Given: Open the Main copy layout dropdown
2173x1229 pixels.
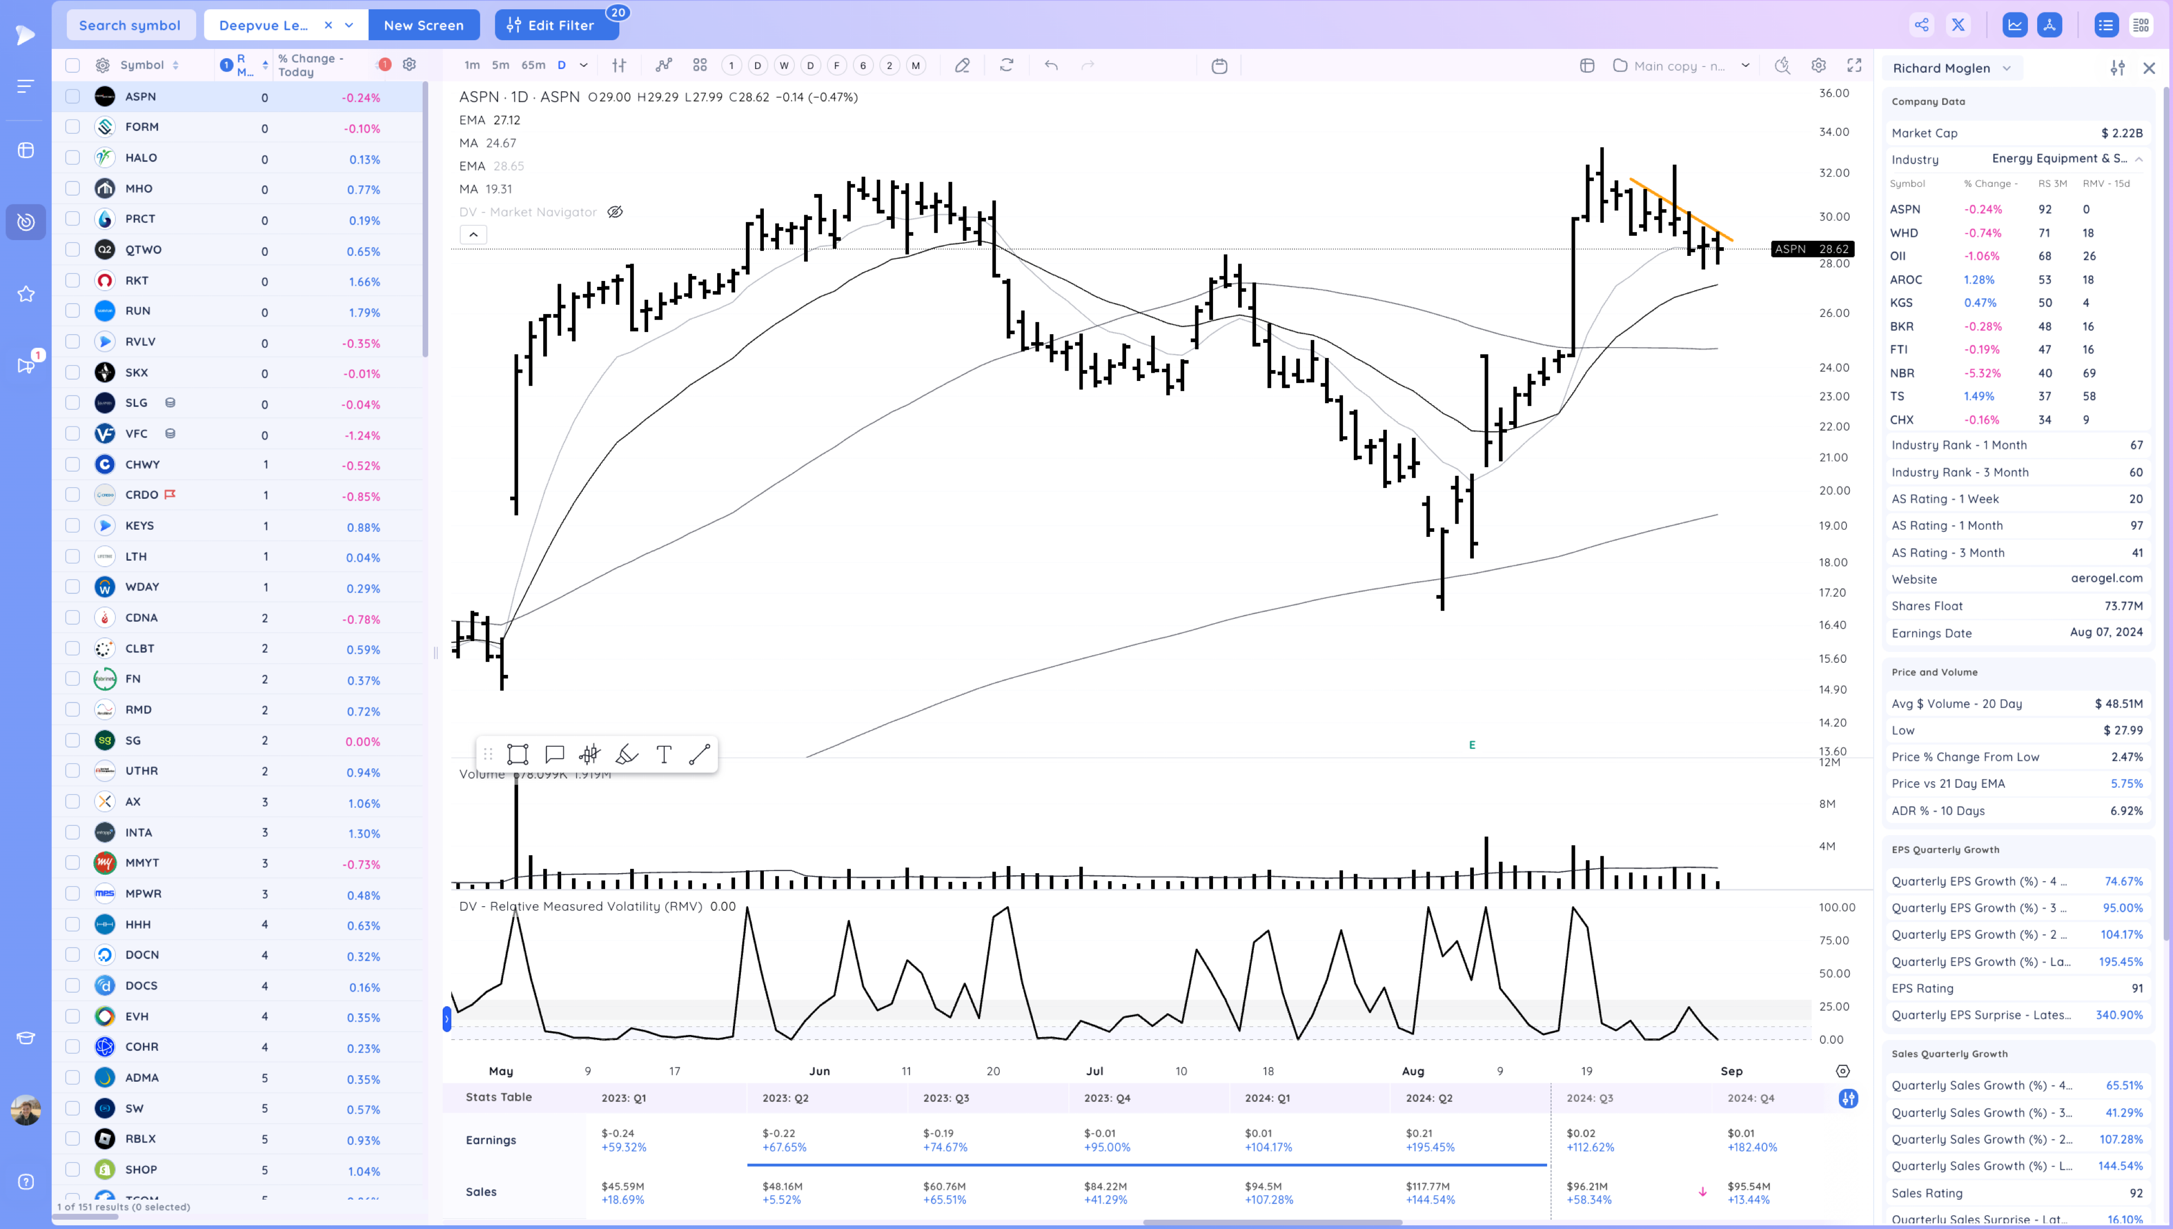Looking at the screenshot, I should 1745,65.
